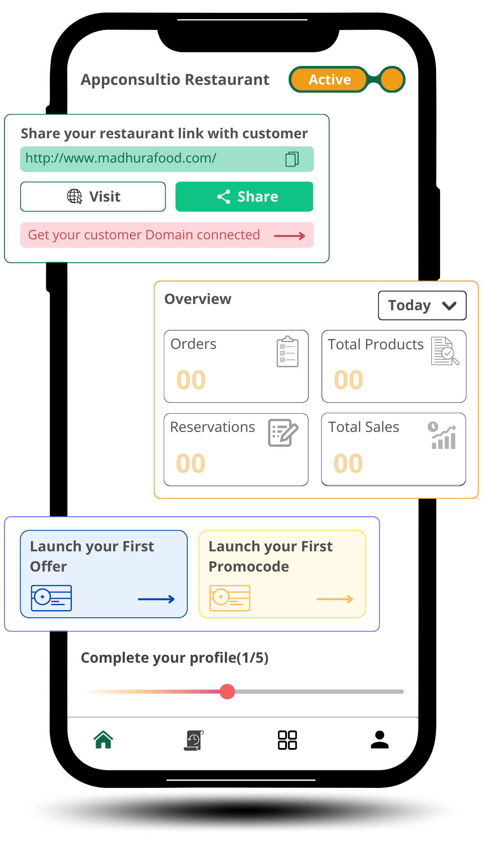Click the Total Sales chart icon
485x862 pixels.
click(x=442, y=435)
